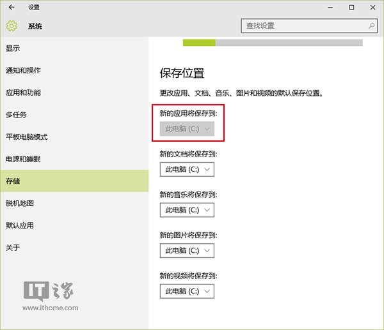
Task: Open the 新的音乐将保存到 dropdown
Action: pyautogui.click(x=187, y=210)
